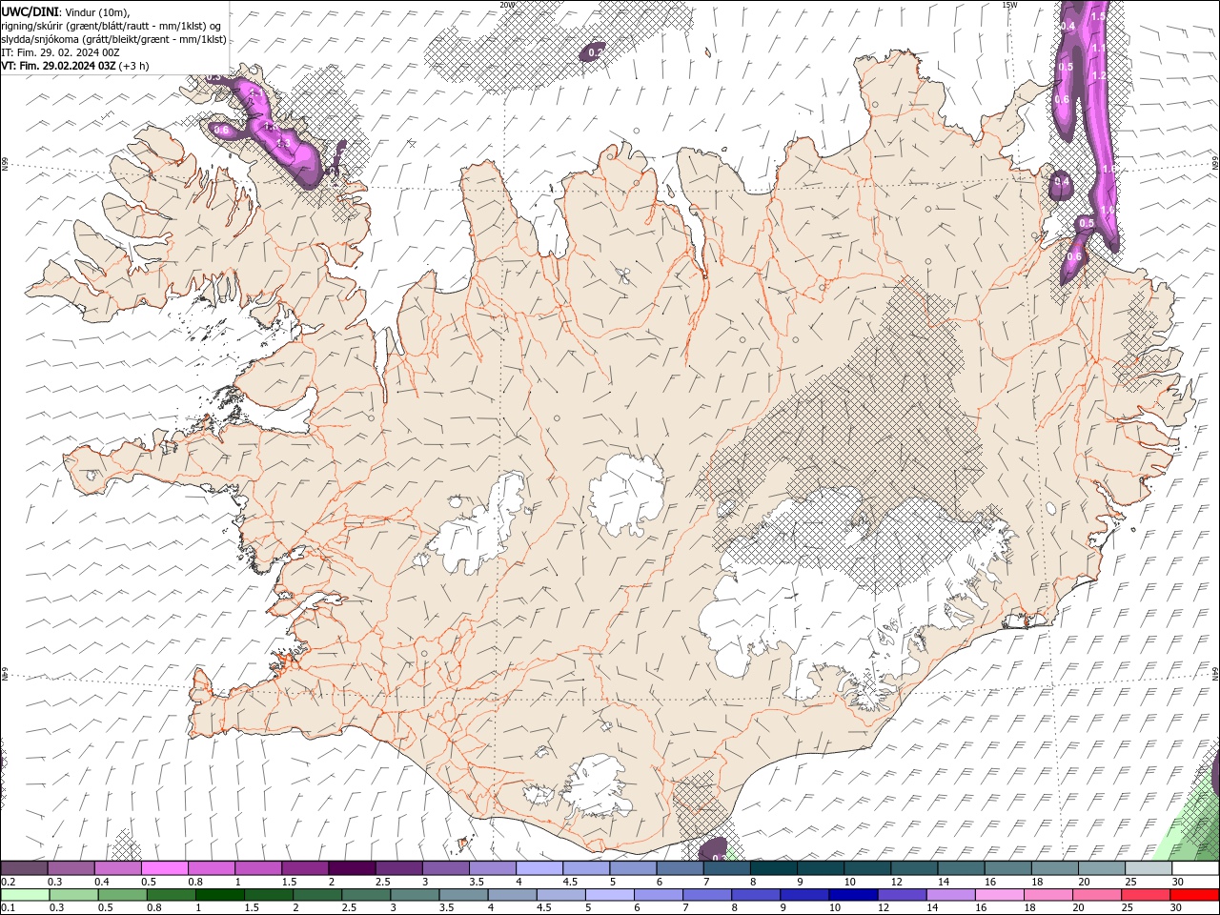
Task: Select the light lavender swatch at 4 on upper scale
Action: click(539, 868)
